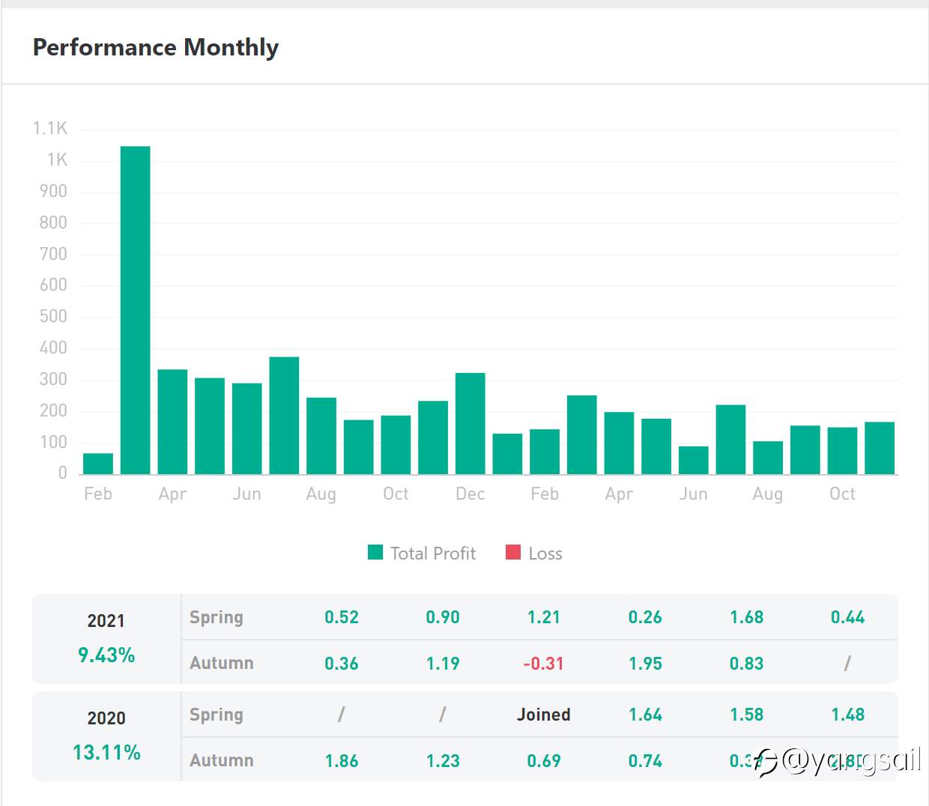The image size is (929, 806).
Task: Click the green Total Profit legend swatch
Action: point(375,553)
